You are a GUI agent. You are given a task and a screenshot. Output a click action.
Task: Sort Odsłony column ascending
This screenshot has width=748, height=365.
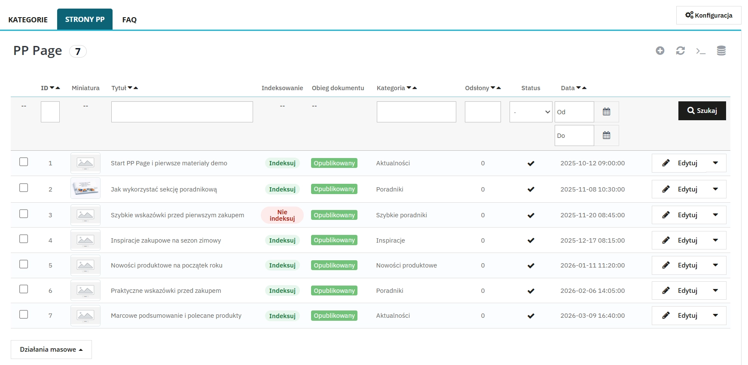[x=498, y=88]
